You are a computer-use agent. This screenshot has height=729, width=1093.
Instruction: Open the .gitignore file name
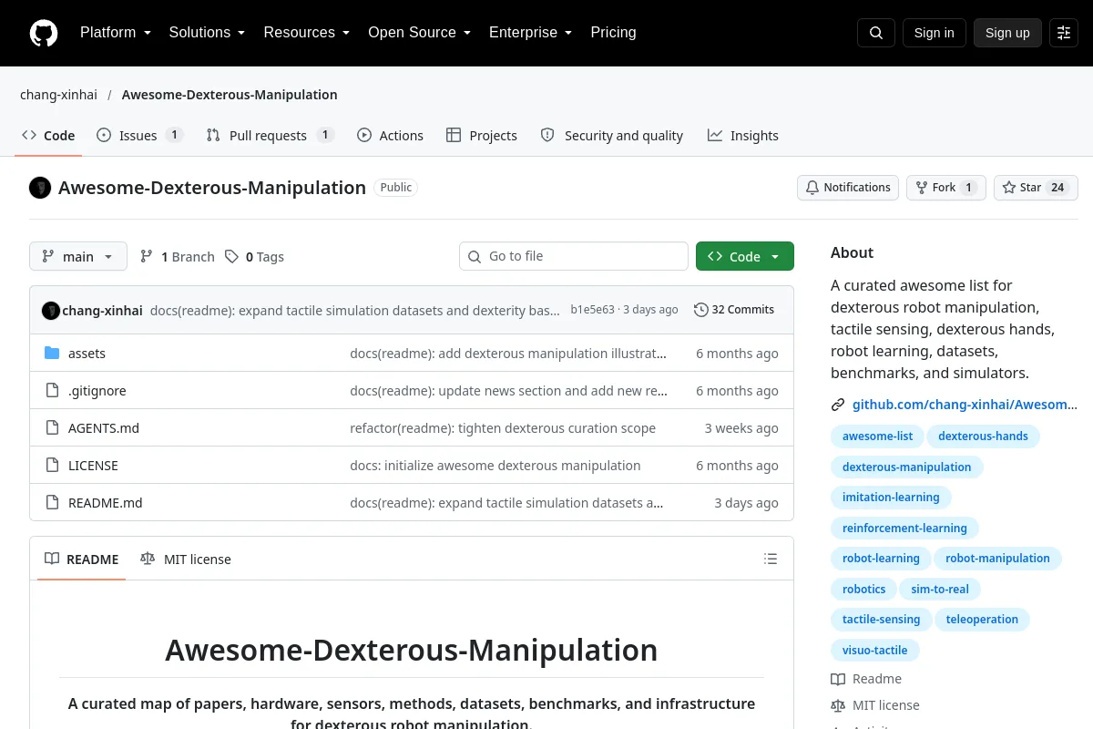tap(97, 391)
